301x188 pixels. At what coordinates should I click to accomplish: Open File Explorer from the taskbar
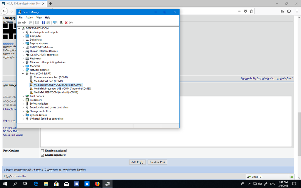coord(46,184)
